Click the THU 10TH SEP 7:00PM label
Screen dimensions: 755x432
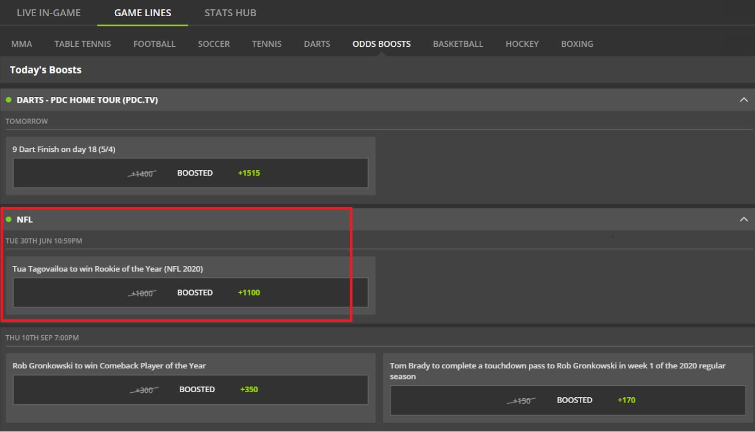pyautogui.click(x=42, y=338)
